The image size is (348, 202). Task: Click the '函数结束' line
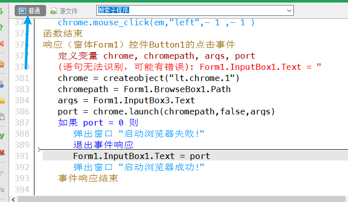click(x=63, y=33)
